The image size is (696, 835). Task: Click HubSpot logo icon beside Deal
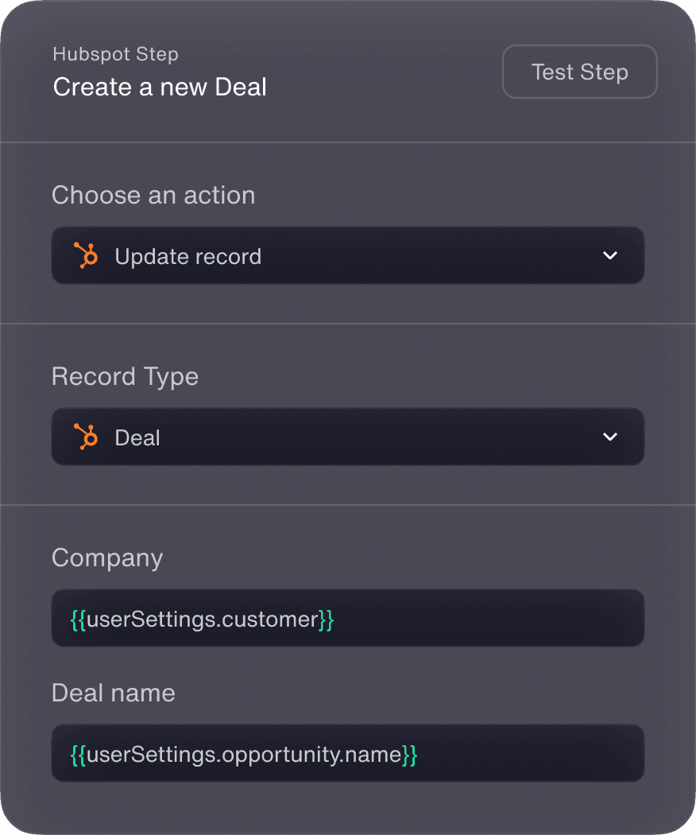(x=86, y=437)
